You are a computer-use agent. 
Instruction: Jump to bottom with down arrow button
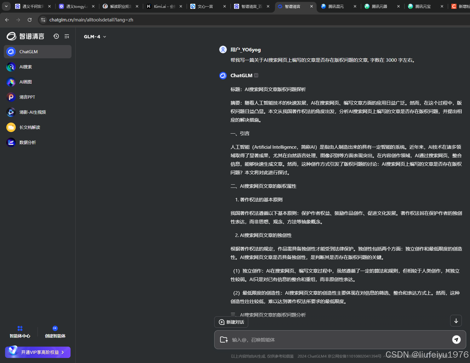pyautogui.click(x=456, y=321)
